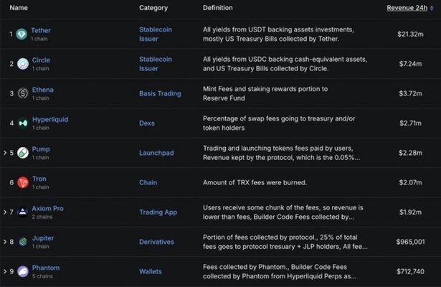Click the Tether protocol logo icon
The width and height of the screenshot is (441, 287).
(x=22, y=34)
